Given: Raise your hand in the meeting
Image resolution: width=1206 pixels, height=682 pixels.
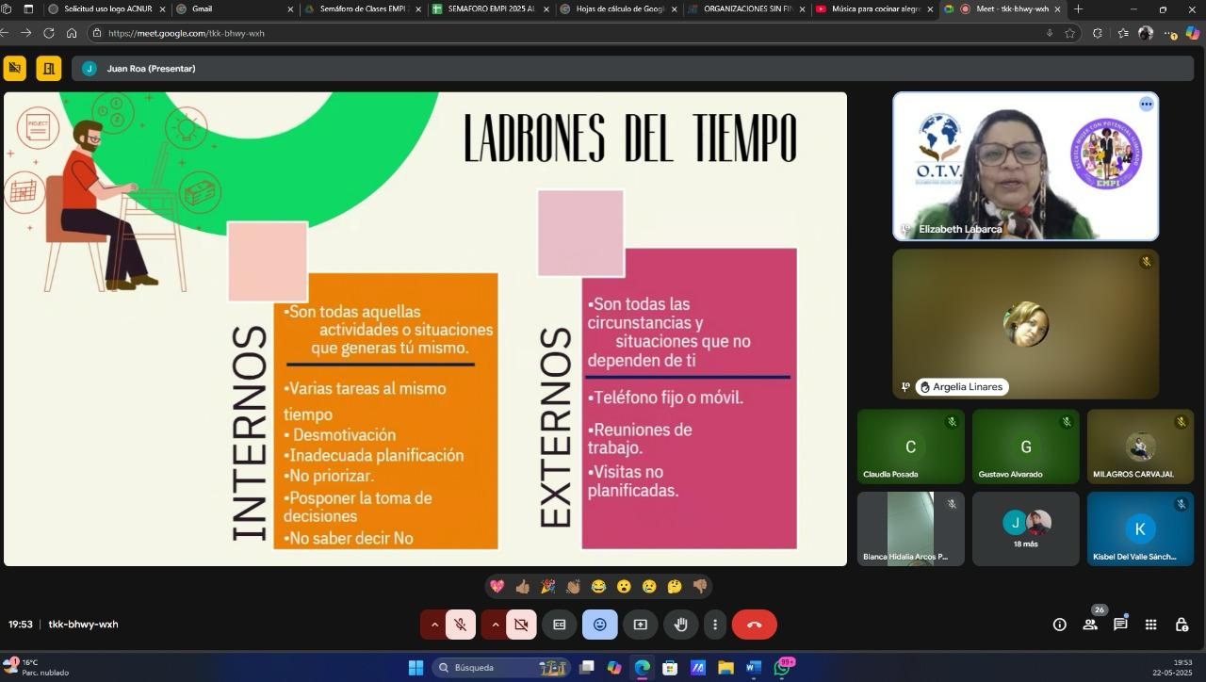Looking at the screenshot, I should [680, 625].
